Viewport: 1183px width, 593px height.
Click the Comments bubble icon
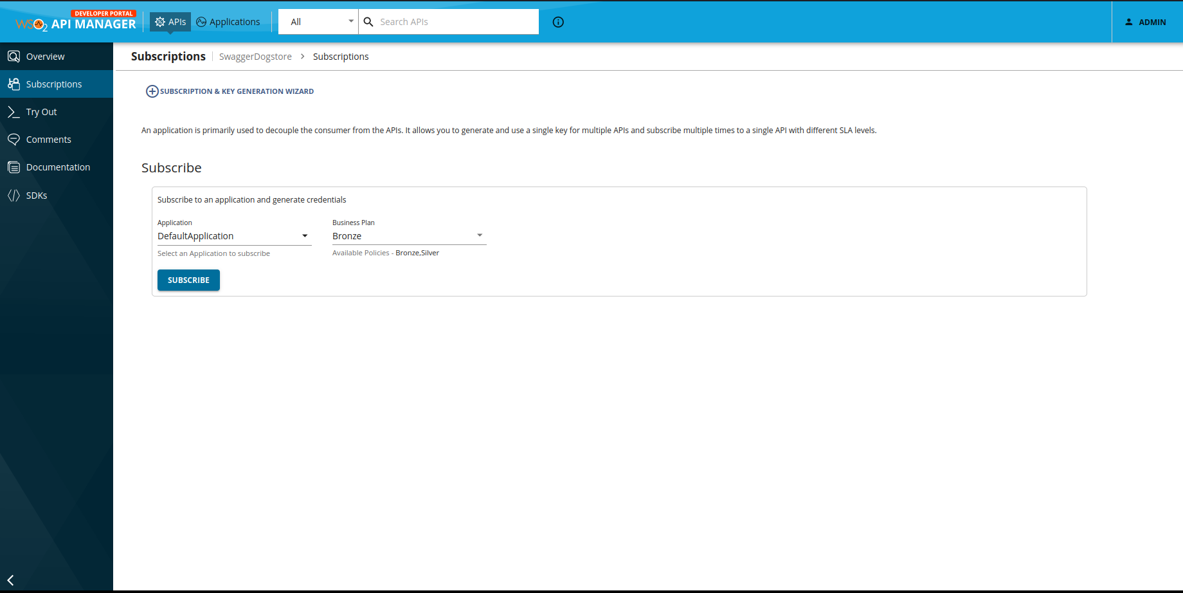14,140
